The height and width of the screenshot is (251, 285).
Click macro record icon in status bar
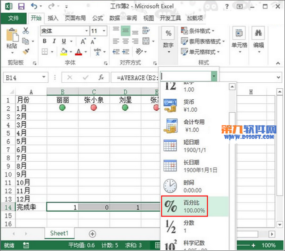click(26, 245)
